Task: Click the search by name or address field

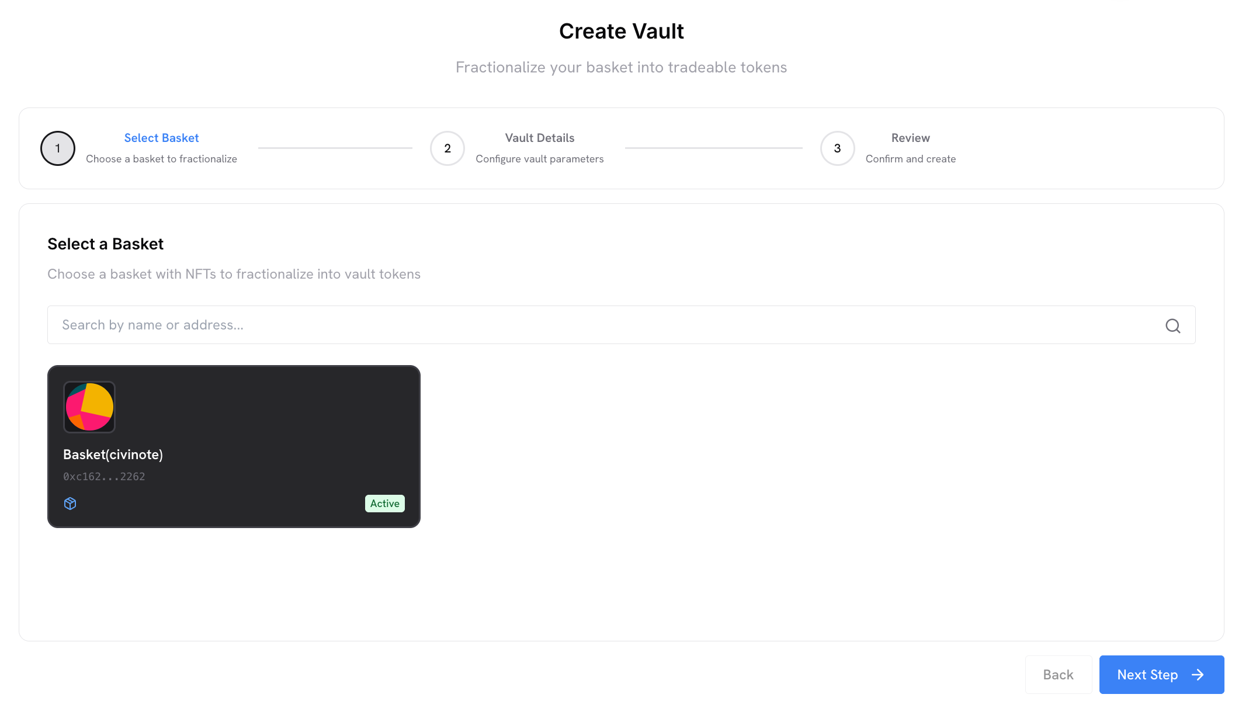Action: [x=602, y=325]
